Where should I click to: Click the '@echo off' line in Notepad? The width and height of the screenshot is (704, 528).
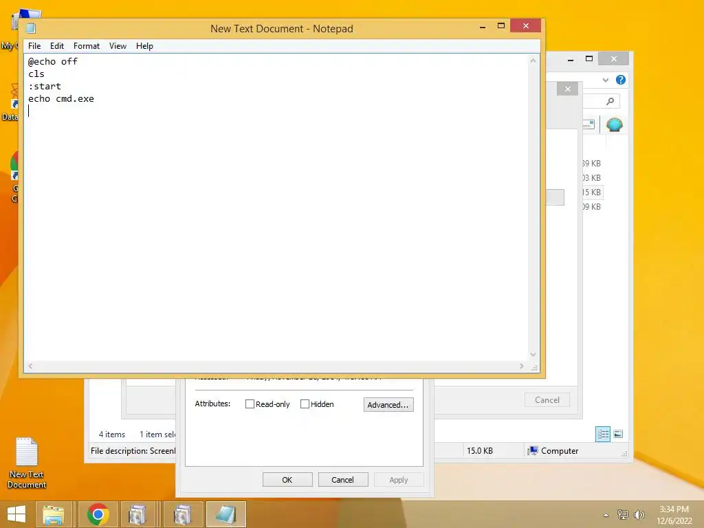(53, 61)
